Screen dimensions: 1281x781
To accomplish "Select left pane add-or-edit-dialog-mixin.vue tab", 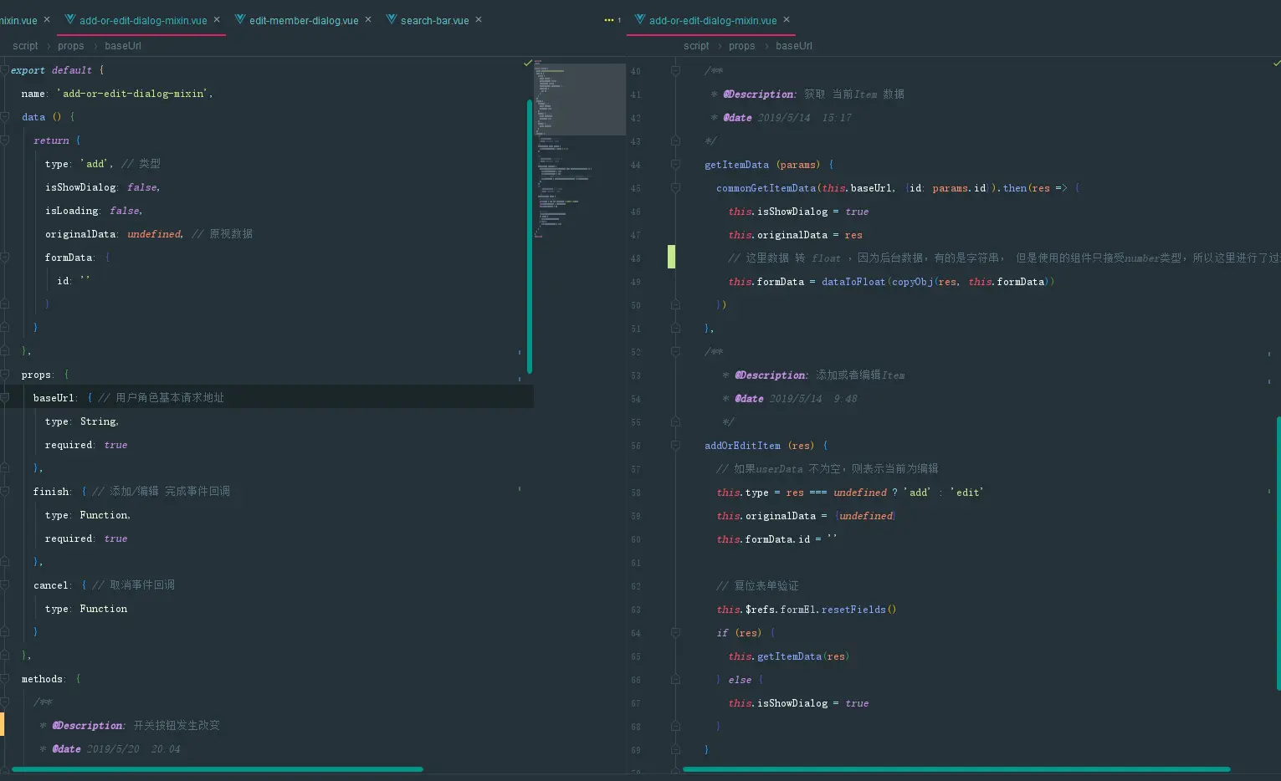I will click(x=143, y=20).
